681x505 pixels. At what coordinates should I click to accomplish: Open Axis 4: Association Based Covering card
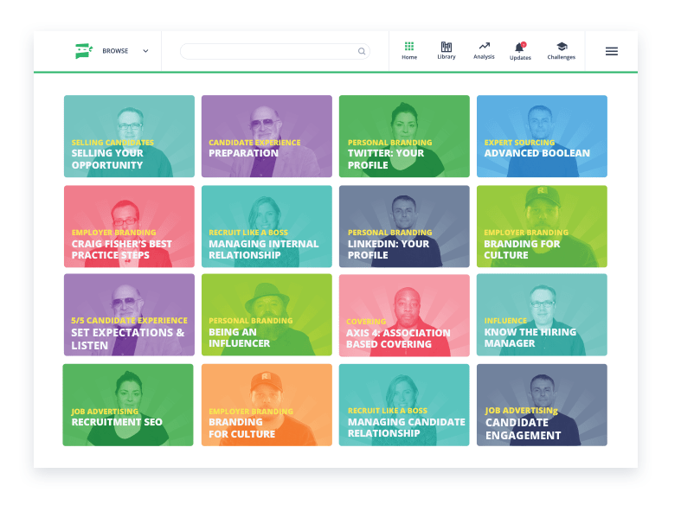coord(404,315)
